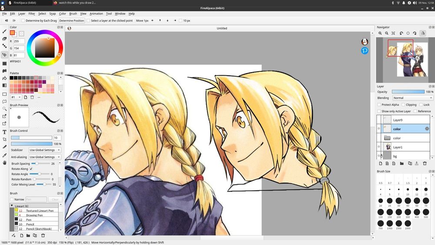Select brush size 100 preset

coord(381,213)
